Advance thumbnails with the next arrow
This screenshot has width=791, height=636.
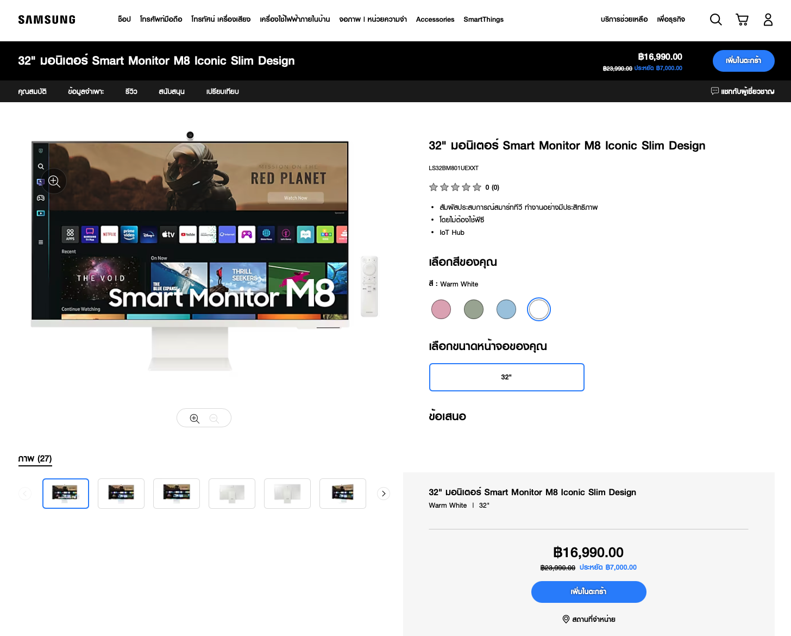(x=384, y=494)
